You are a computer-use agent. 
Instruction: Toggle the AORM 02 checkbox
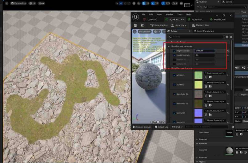pyautogui.click(x=174, y=85)
